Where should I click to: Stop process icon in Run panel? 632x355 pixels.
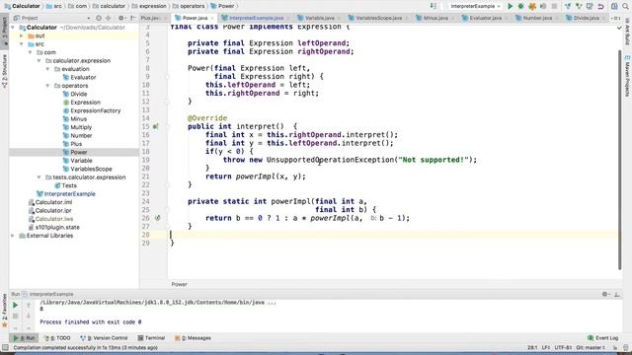coord(15,317)
